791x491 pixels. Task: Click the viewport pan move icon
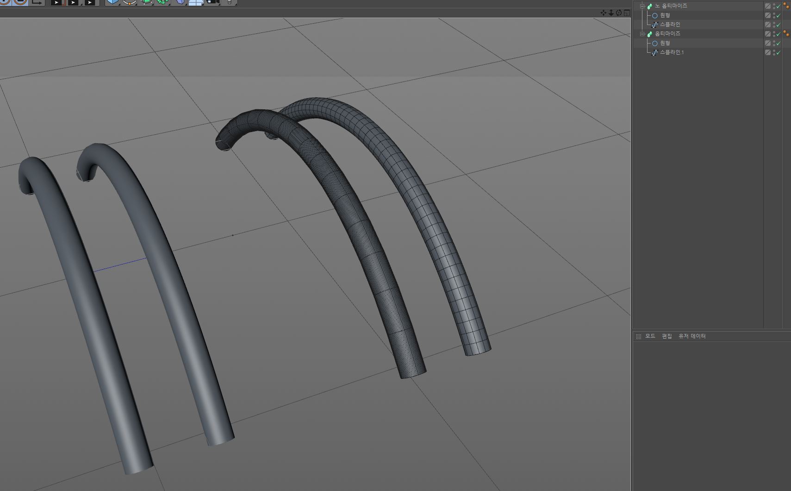coord(603,13)
